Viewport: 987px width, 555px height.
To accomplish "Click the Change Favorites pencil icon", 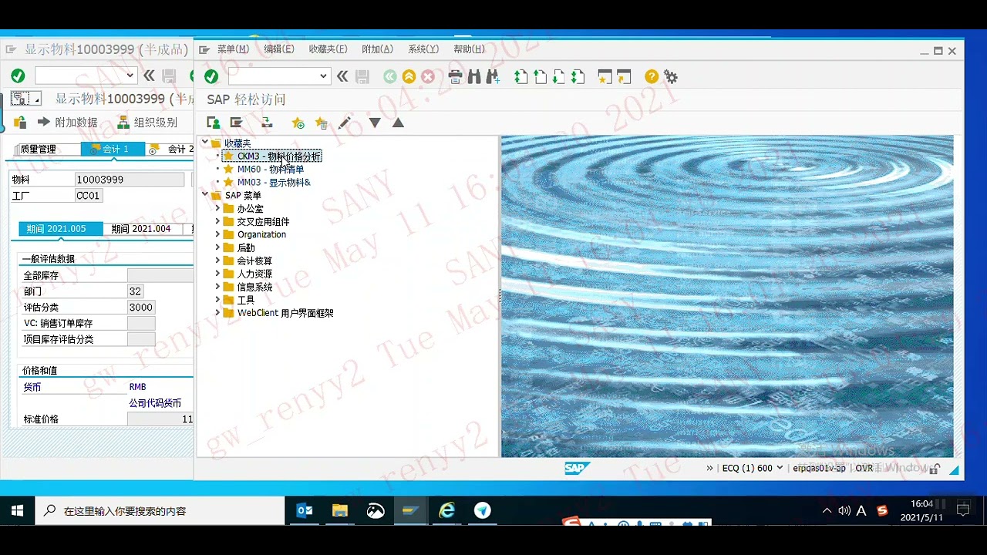I will [x=345, y=123].
